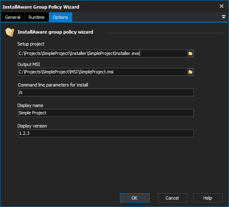Click the 'Display version' label
The image size is (229, 207).
[32, 126]
